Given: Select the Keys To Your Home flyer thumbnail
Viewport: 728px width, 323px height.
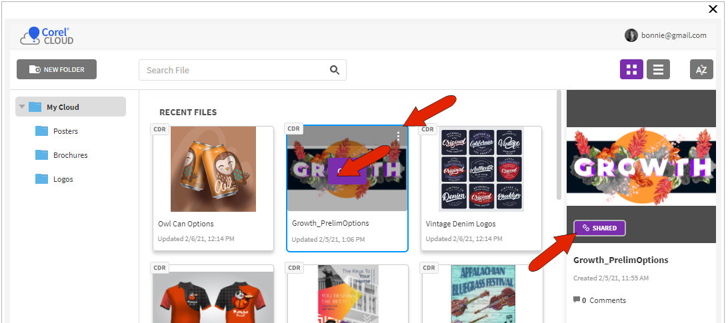Looking at the screenshot, I should [x=348, y=294].
